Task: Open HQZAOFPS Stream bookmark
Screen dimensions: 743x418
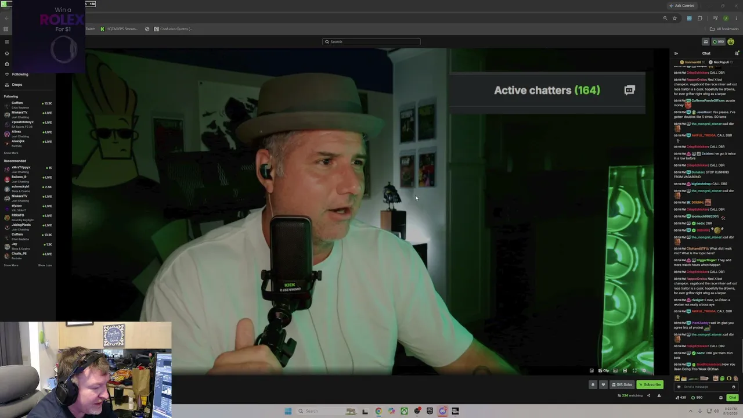Action: [x=120, y=29]
